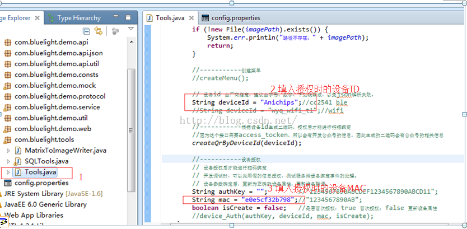Click the com.bluelight.demo.mock package icon

point(7,86)
